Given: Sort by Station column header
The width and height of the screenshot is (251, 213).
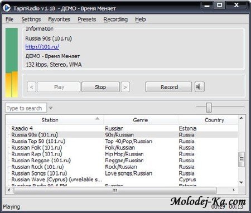Looking at the screenshot, I should [55, 120].
